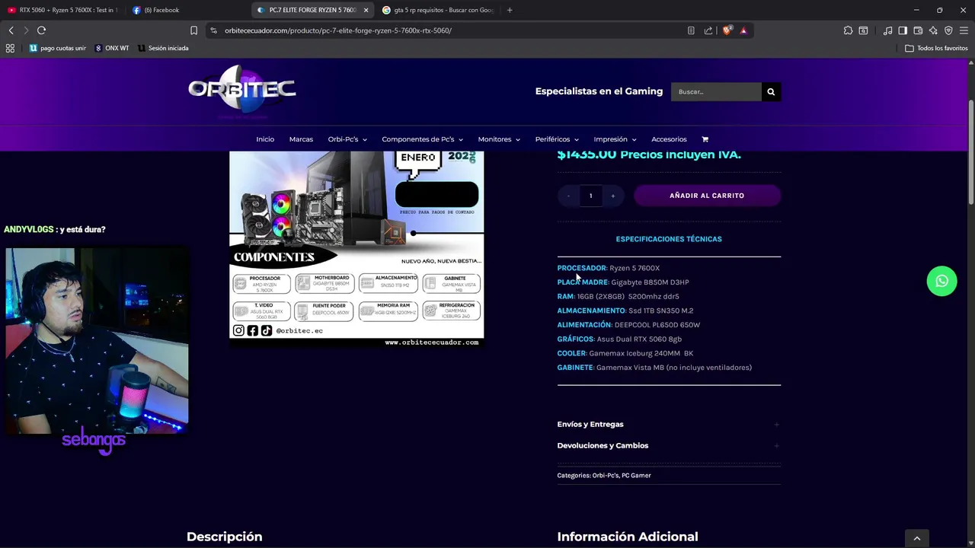Open the Sesión iniciada bookmark
Screen dimensions: 975x548
pos(163,48)
